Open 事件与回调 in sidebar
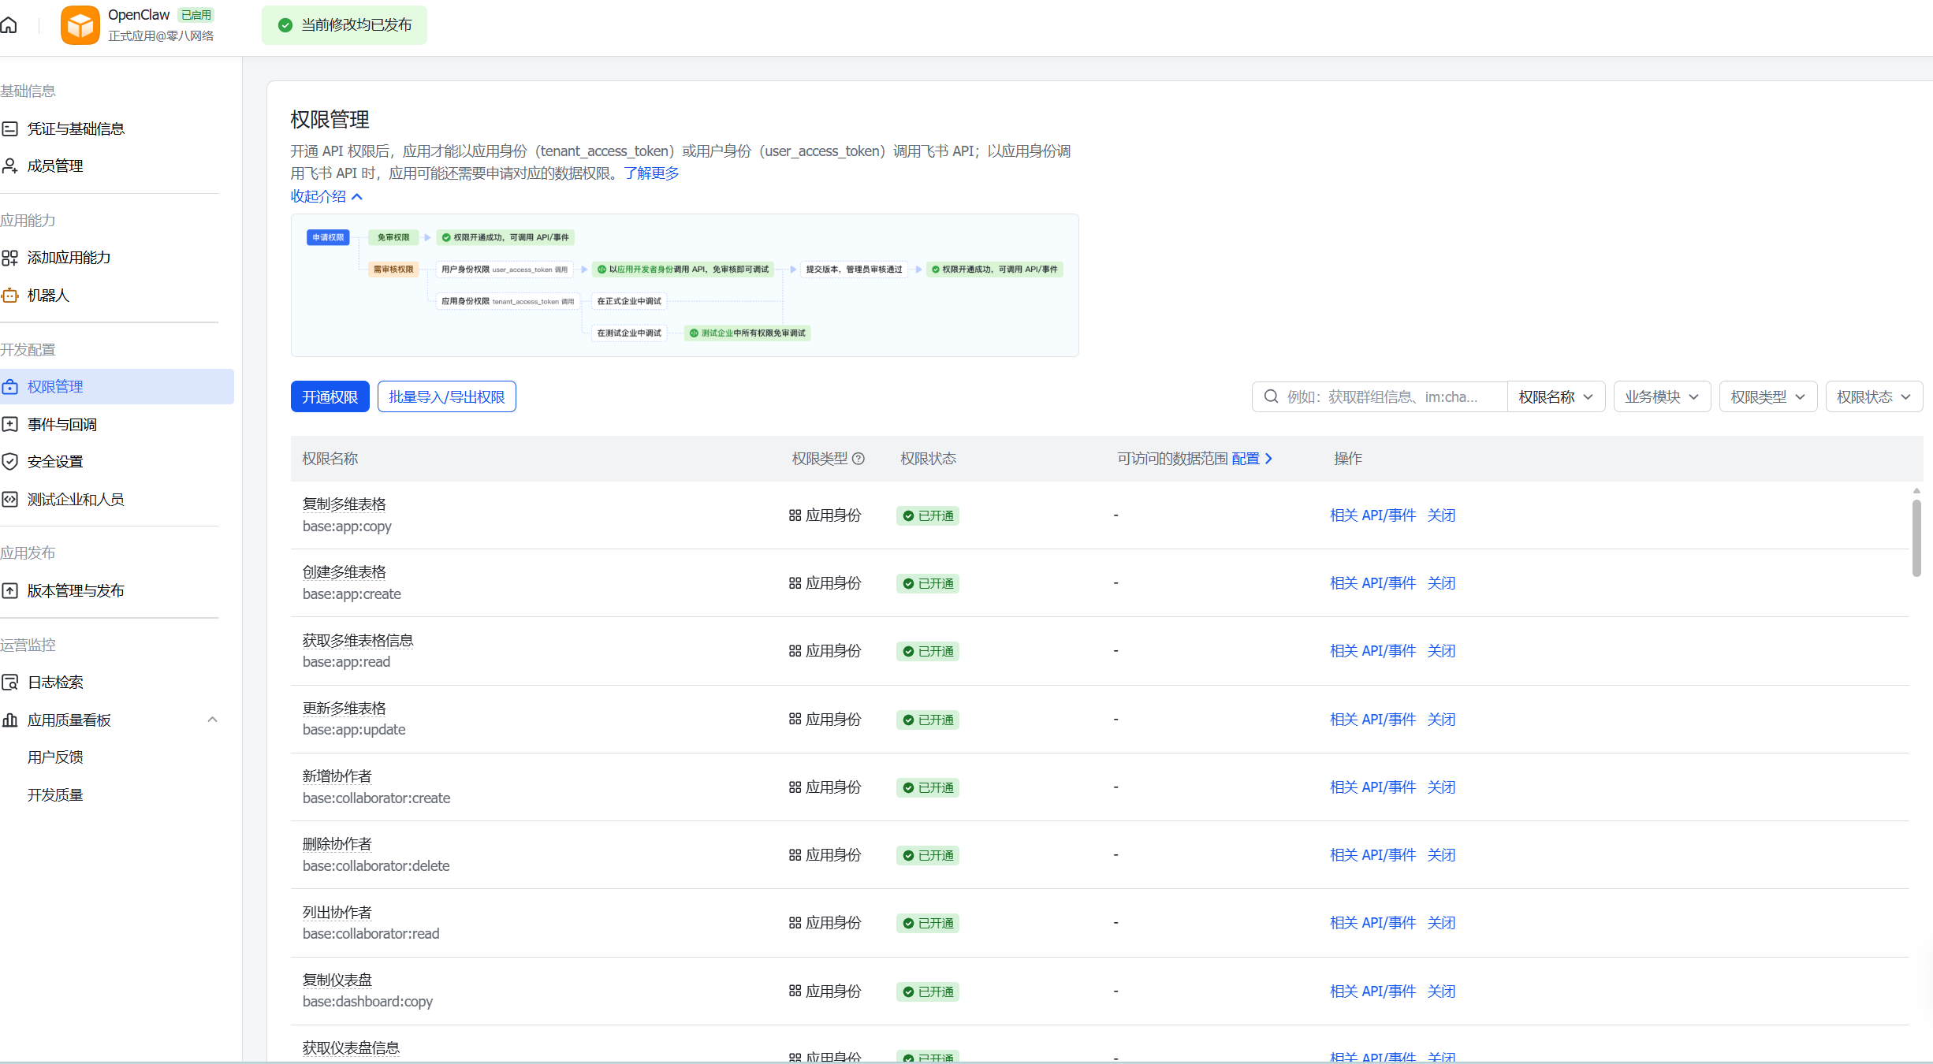The width and height of the screenshot is (1933, 1064). point(61,425)
